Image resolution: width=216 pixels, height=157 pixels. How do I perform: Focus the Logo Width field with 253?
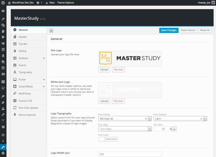[x=130, y=154]
